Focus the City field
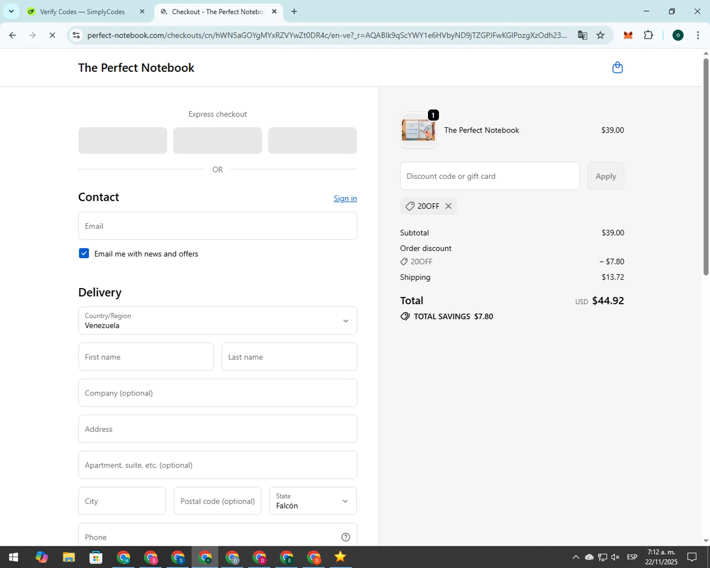Image resolution: width=710 pixels, height=568 pixels. pos(122,501)
